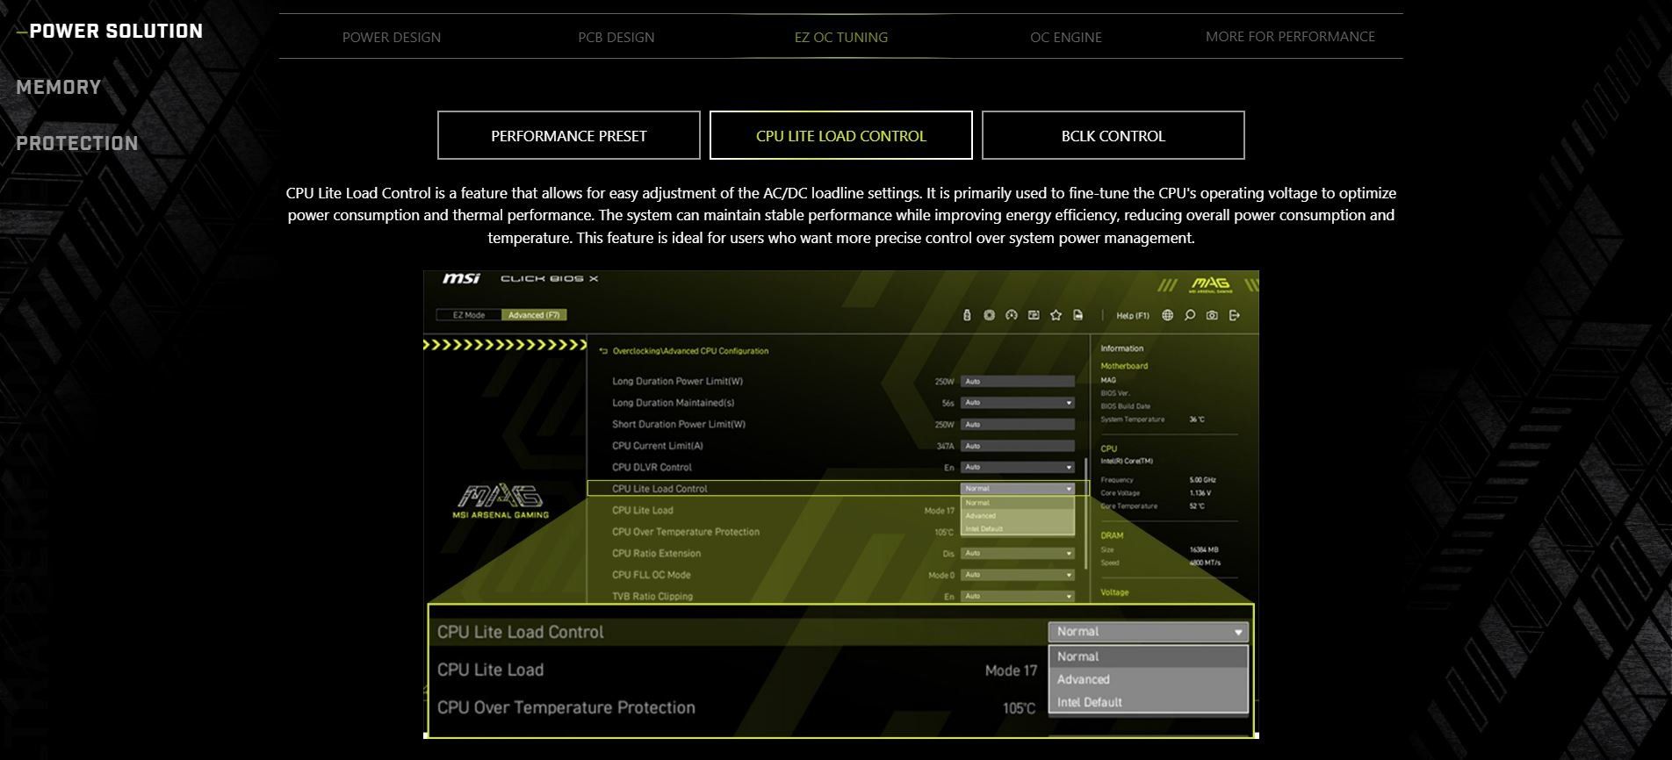
Task: Click Long Duration Power Limit(W) Auto field
Action: click(1018, 382)
